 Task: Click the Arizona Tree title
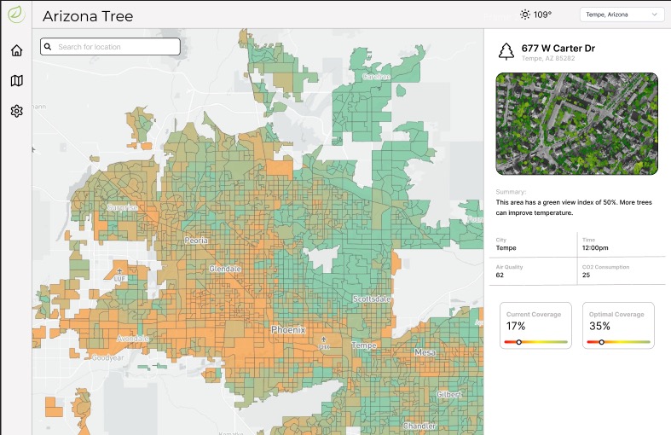88,16
